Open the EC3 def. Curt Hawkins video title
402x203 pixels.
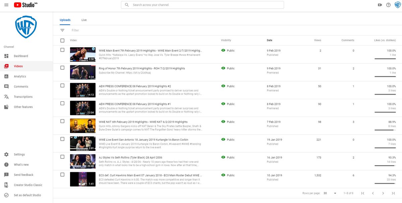click(x=150, y=175)
